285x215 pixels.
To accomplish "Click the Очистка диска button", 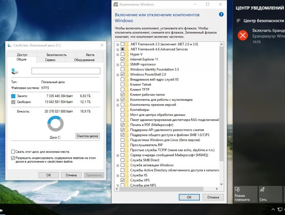I will pyautogui.click(x=87, y=136).
